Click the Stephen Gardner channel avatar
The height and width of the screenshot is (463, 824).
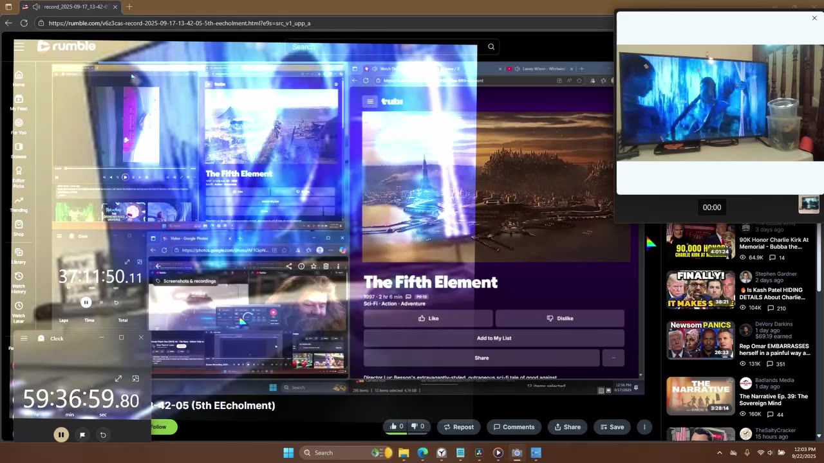pyautogui.click(x=745, y=277)
